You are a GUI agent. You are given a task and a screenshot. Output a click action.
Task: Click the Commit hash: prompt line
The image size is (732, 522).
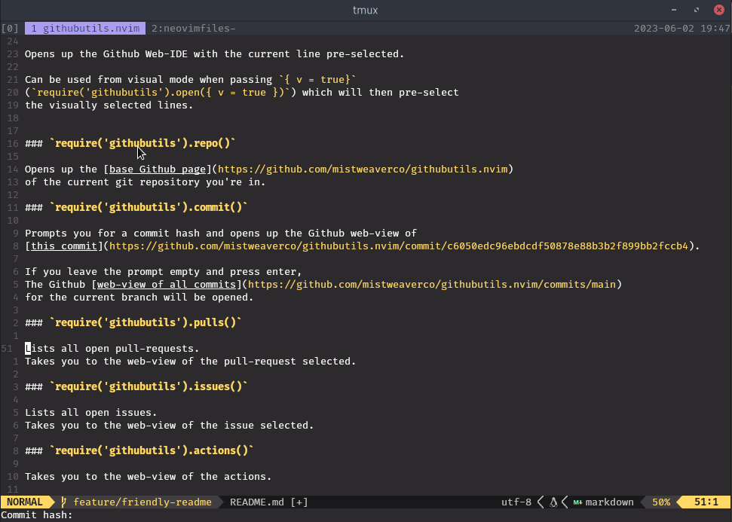[x=366, y=515]
